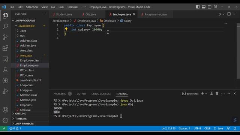Open the Source Control view
The height and width of the screenshot is (135, 240).
pos(5,37)
